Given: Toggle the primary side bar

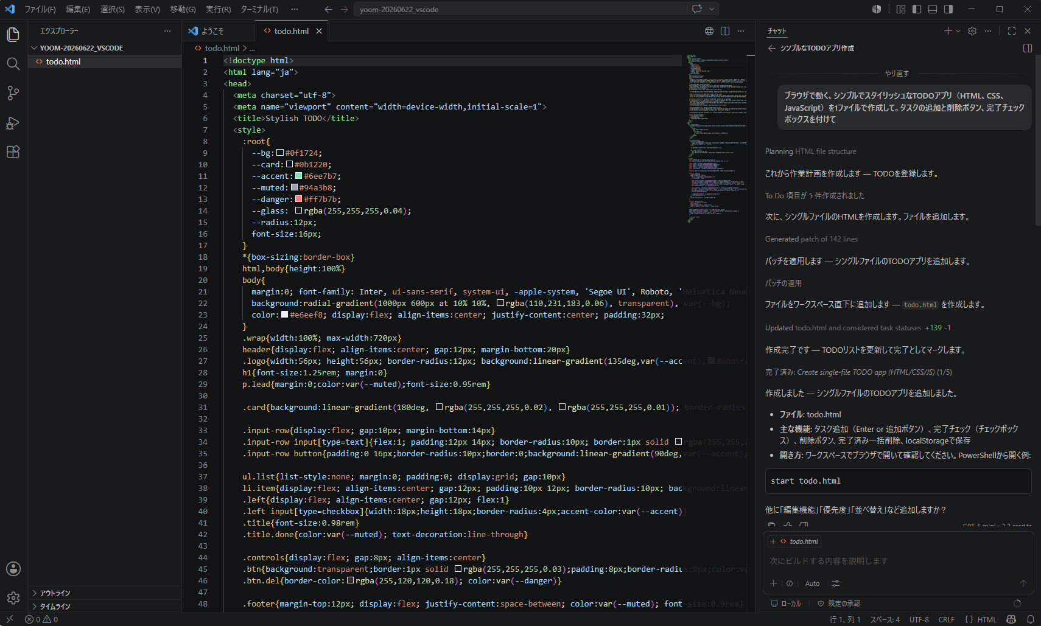Looking at the screenshot, I should pos(917,9).
